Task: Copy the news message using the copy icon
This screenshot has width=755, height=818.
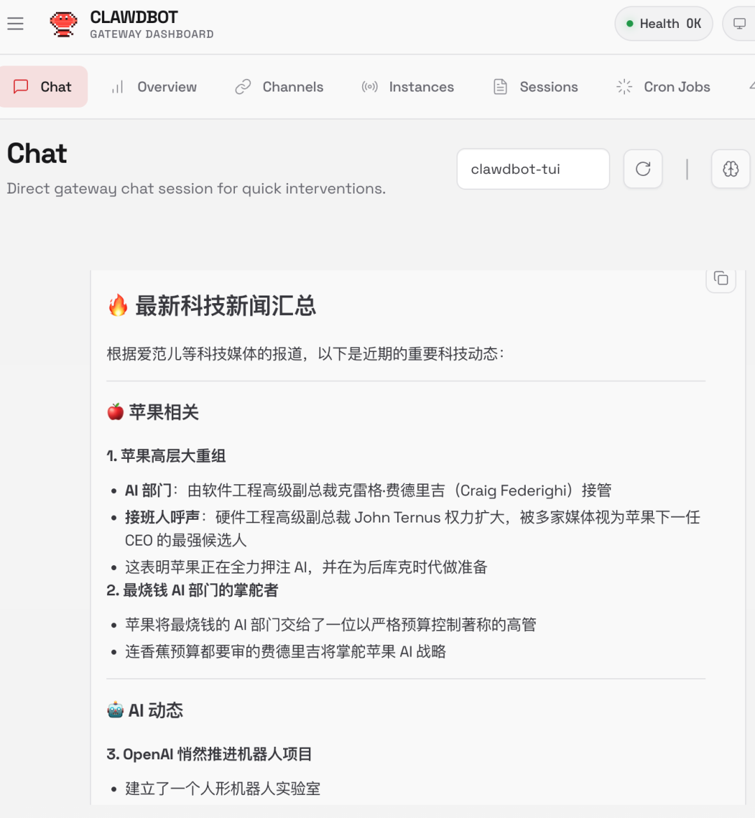Action: [721, 279]
